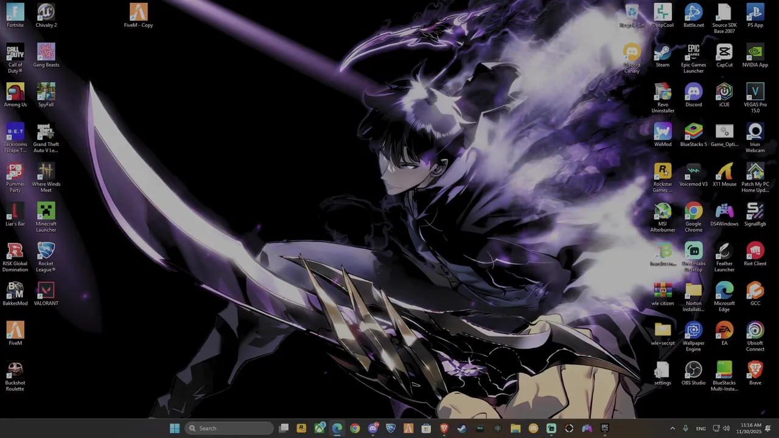Select the BlueStacks 5 icon
This screenshot has width=779, height=438.
click(x=694, y=135)
